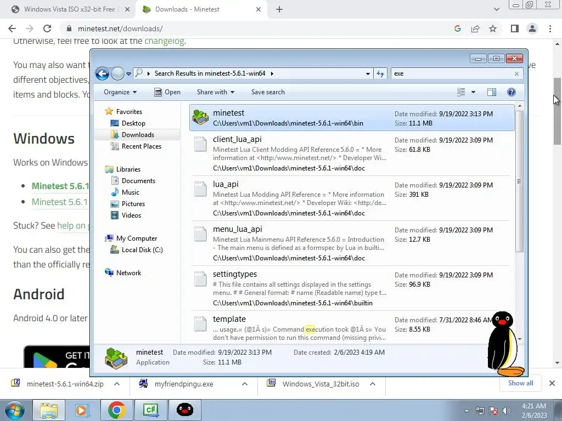
Task: Clear the 'exe' search box with X
Action: click(516, 74)
